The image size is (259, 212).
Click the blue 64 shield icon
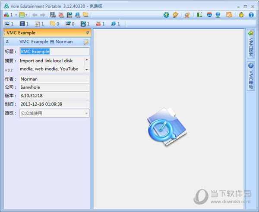click(x=209, y=15)
